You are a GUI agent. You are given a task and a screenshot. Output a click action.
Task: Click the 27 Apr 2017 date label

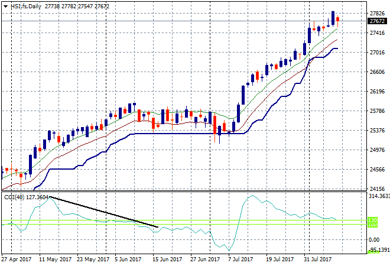tap(17, 259)
